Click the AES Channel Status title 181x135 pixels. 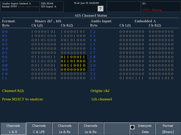(x=91, y=15)
